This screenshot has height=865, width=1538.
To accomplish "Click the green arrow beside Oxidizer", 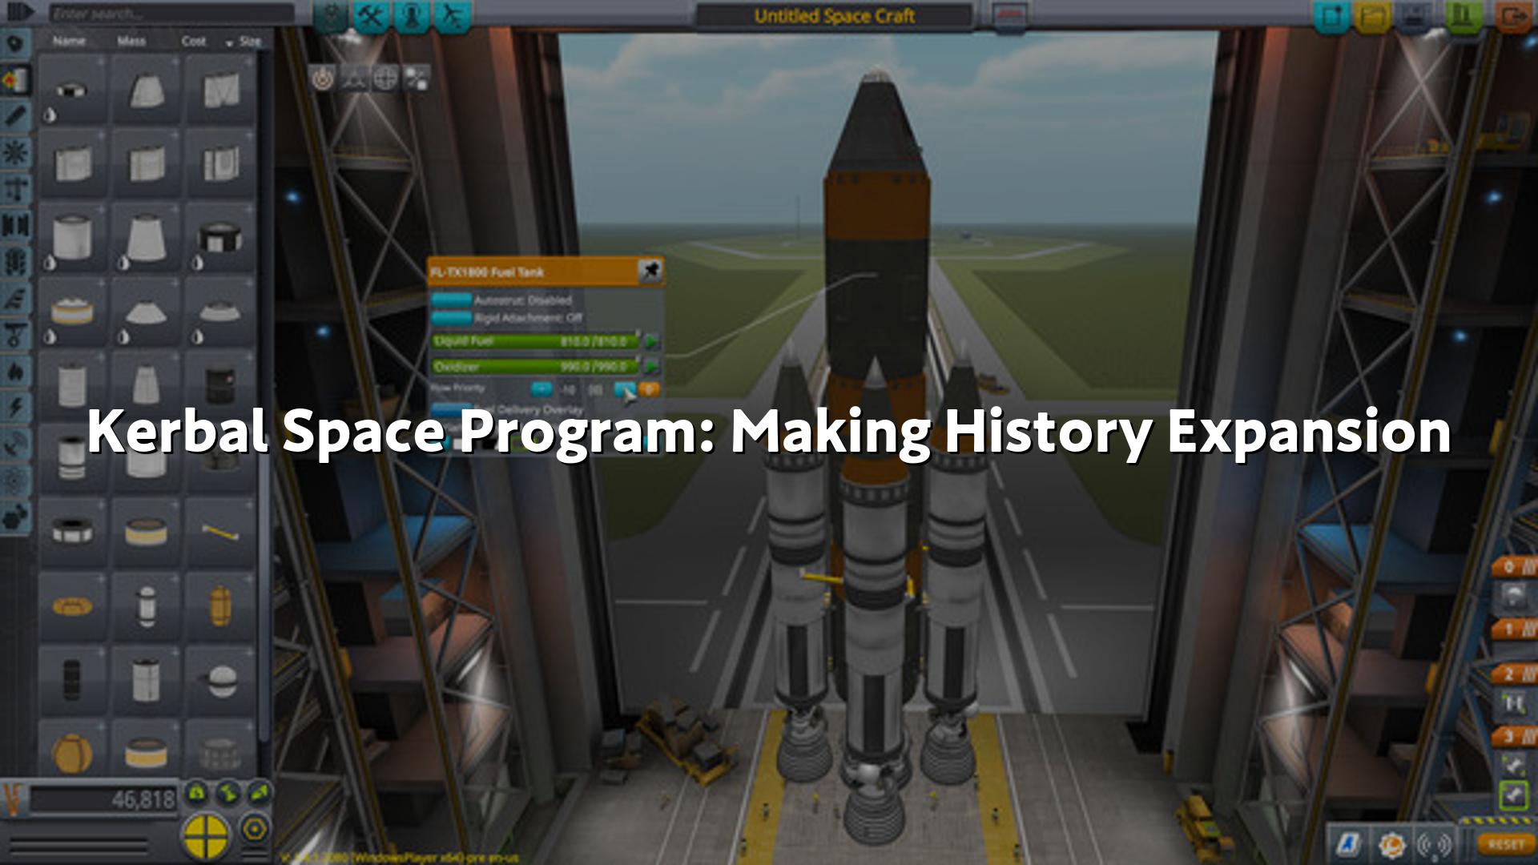I will point(652,367).
